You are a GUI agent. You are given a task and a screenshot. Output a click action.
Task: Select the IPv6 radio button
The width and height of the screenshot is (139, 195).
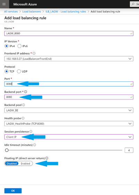[x=19, y=46]
